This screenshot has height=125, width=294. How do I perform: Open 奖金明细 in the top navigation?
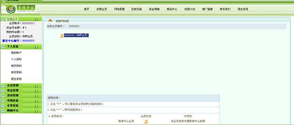[154, 9]
